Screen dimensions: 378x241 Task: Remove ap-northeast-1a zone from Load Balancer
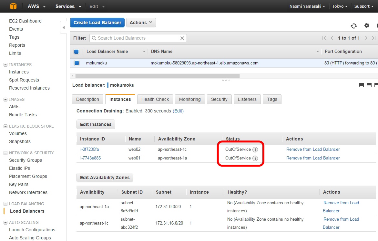pos(341,207)
